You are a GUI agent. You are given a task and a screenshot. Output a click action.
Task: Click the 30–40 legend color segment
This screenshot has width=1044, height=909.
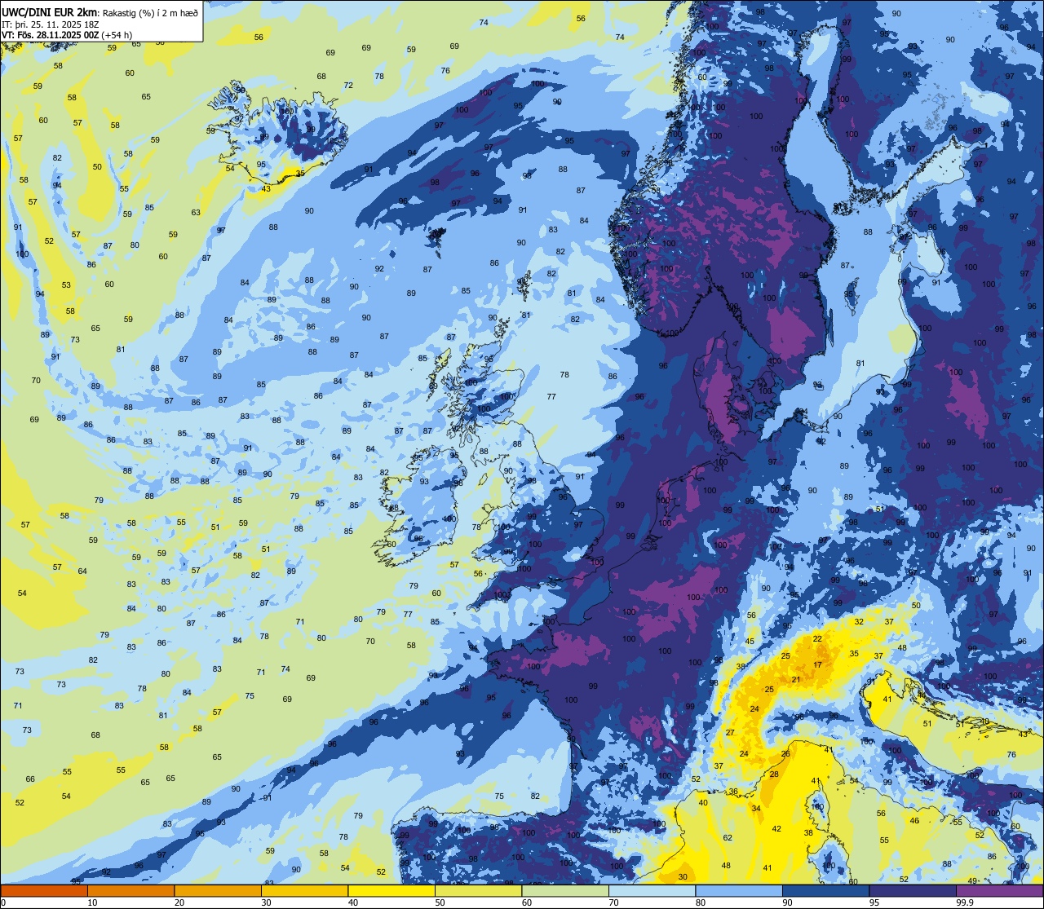tap(304, 890)
